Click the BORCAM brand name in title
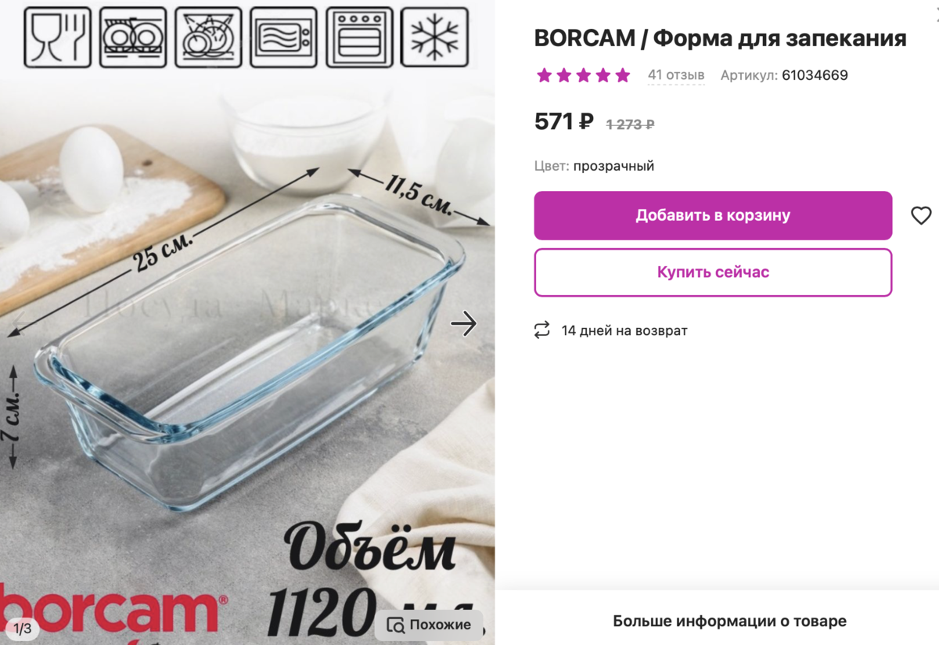The width and height of the screenshot is (939, 645). (585, 38)
